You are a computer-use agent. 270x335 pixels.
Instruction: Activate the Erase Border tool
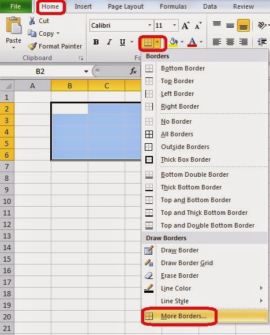pos(205,276)
